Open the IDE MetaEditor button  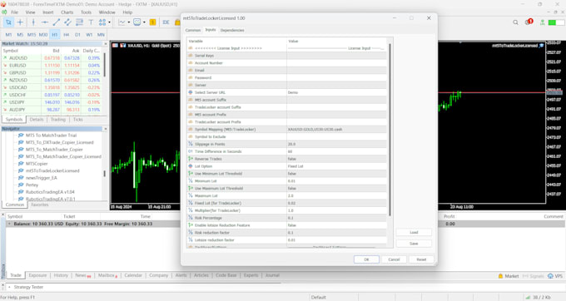(x=166, y=22)
